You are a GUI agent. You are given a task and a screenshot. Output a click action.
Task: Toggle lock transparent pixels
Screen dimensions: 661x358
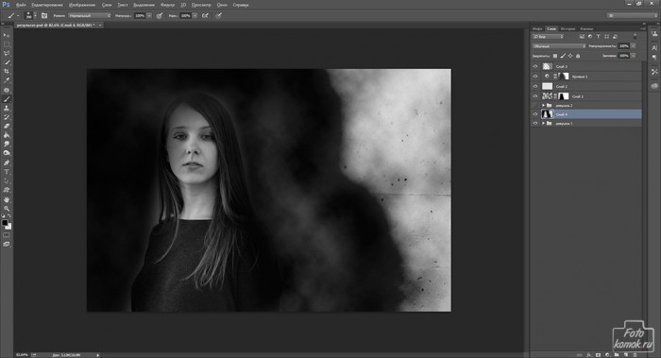click(x=555, y=56)
